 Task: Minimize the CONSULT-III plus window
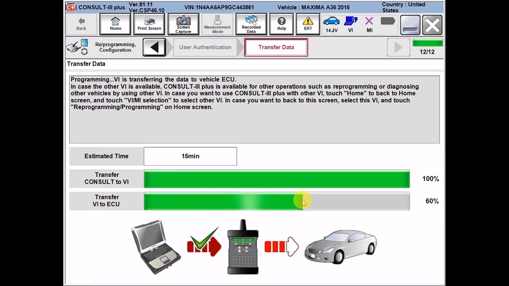(x=410, y=25)
